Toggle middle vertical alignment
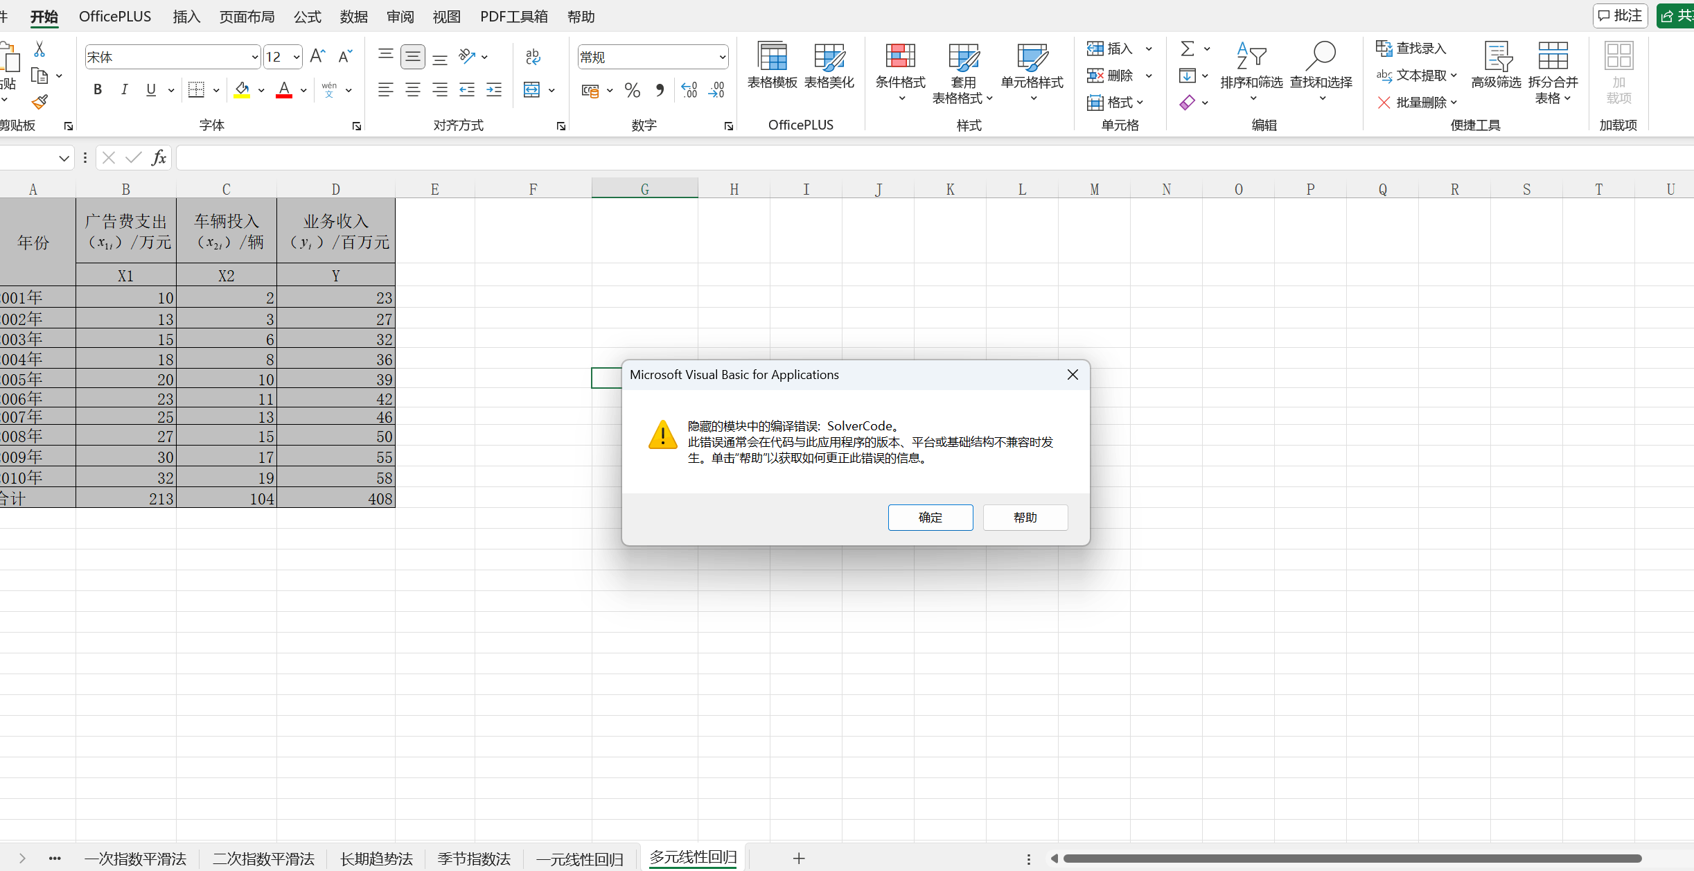Image resolution: width=1694 pixels, height=871 pixels. 413,57
